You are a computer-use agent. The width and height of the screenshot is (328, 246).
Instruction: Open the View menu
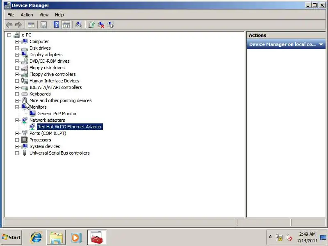tap(44, 15)
